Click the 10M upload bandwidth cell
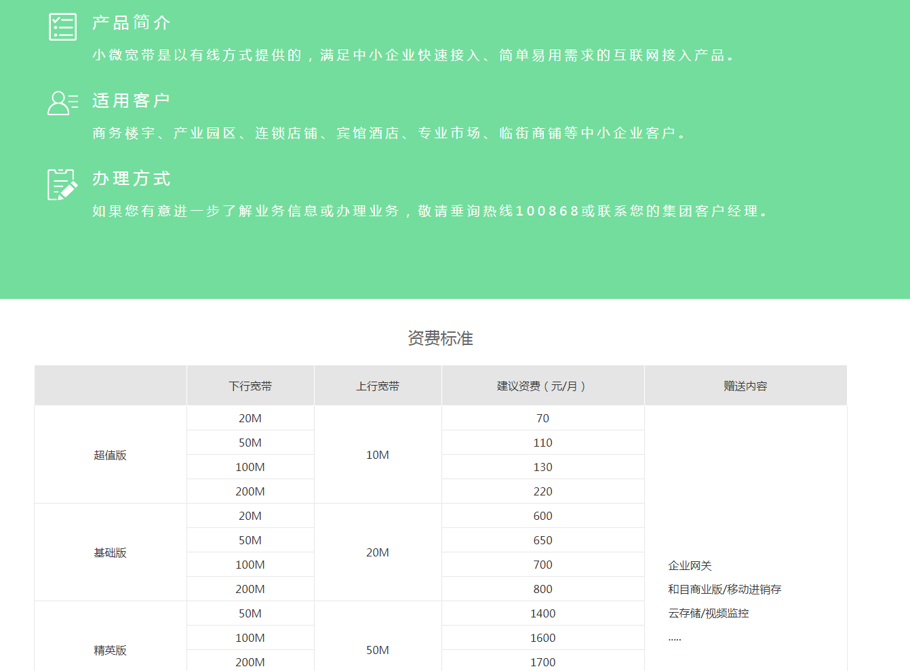Screen dimensions: 910x671 tap(378, 455)
